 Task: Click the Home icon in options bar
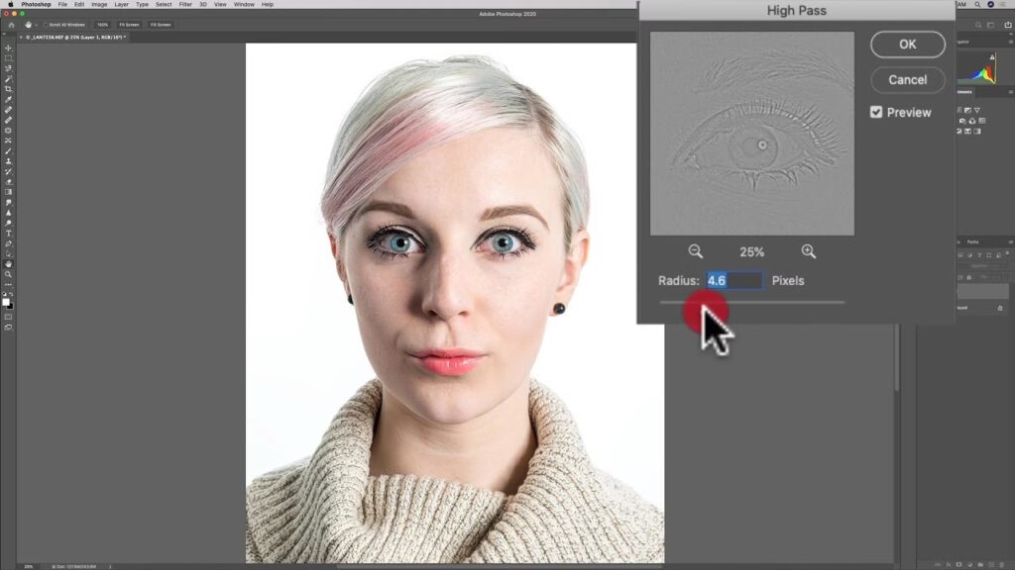pos(9,24)
